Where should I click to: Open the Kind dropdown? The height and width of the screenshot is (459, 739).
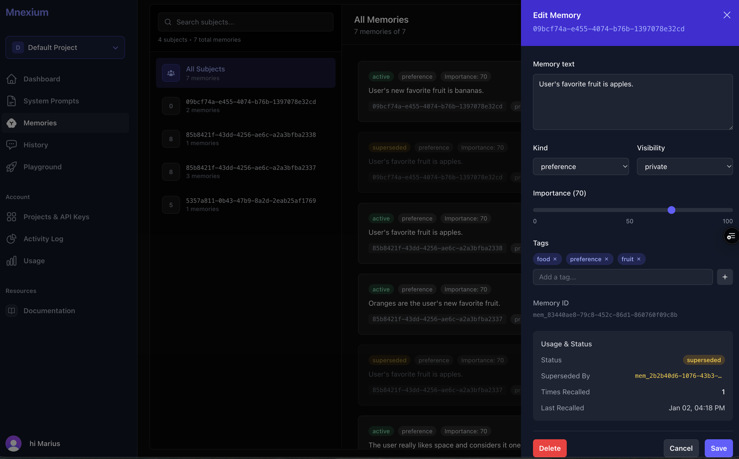pos(581,166)
